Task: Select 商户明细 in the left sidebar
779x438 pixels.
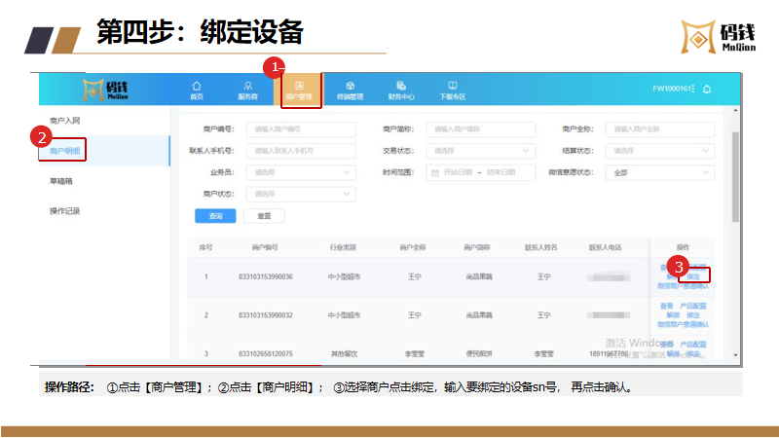Action: (62, 151)
